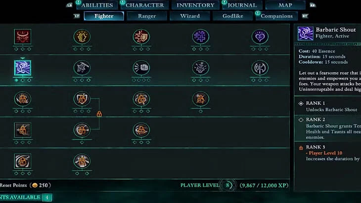The width and height of the screenshot is (361, 203).
Task: Select the golden armor ability icon
Action: [82, 37]
